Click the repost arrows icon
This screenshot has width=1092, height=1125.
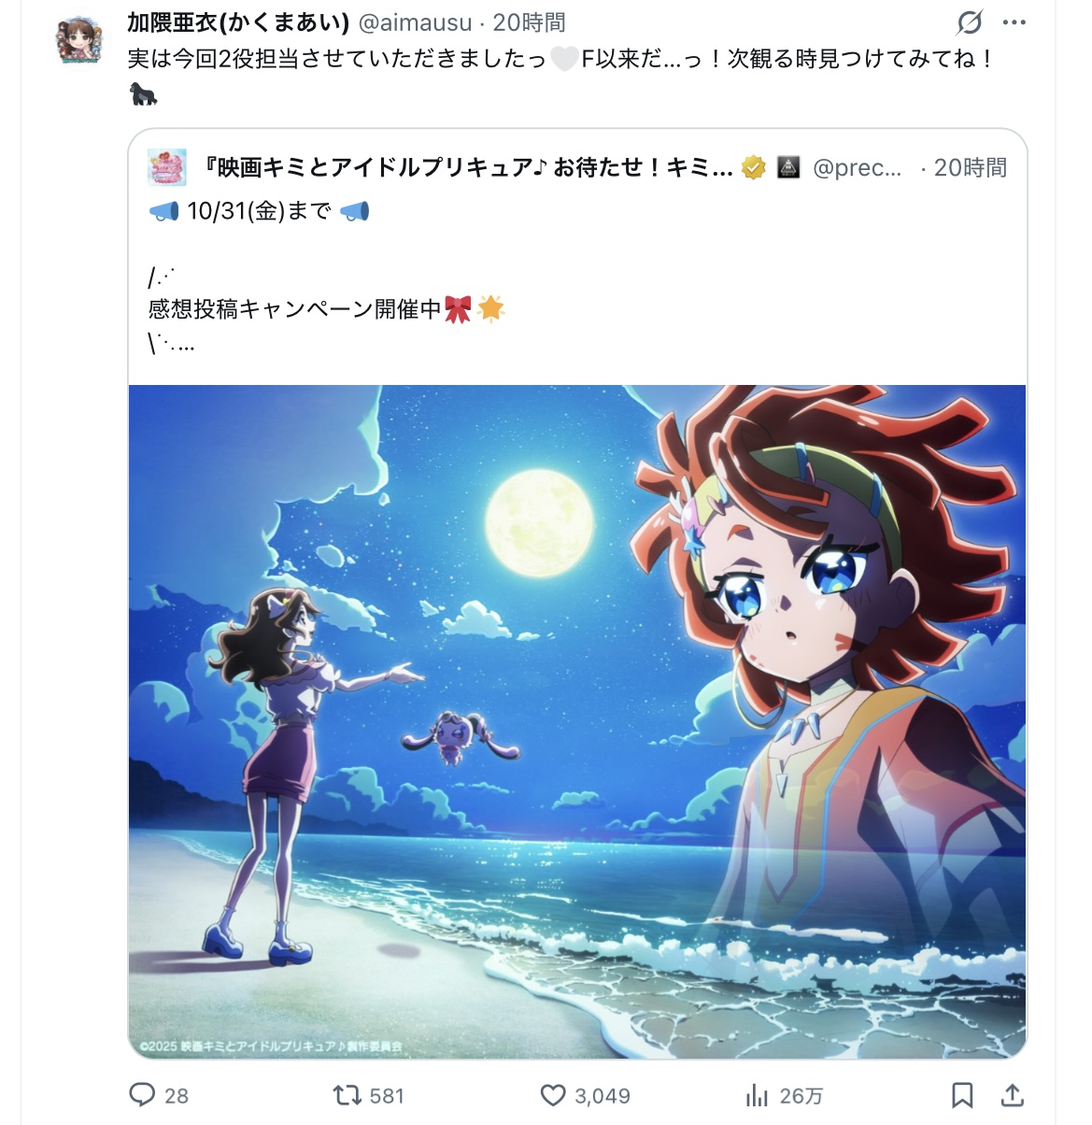click(347, 1095)
